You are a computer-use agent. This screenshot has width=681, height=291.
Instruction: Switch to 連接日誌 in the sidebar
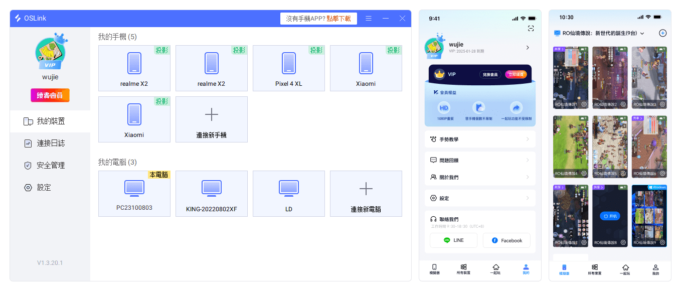(x=50, y=143)
